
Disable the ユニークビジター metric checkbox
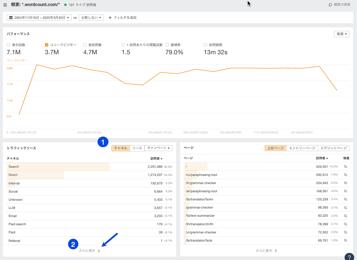pos(46,45)
